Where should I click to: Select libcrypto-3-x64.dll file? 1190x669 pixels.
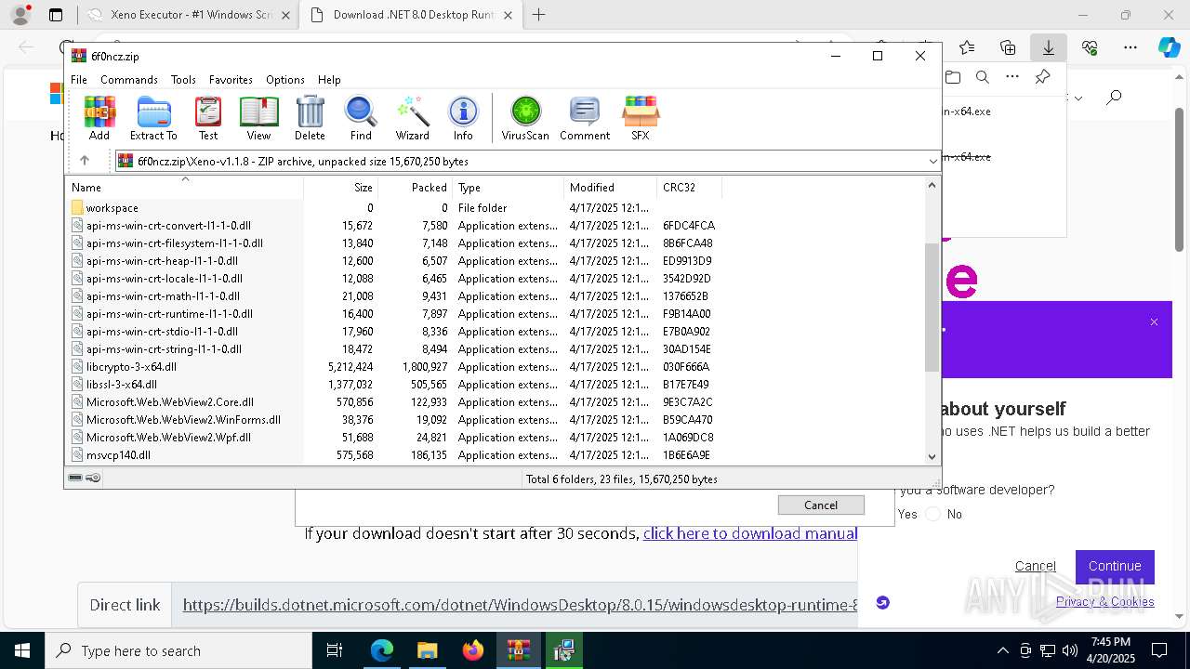pos(131,367)
